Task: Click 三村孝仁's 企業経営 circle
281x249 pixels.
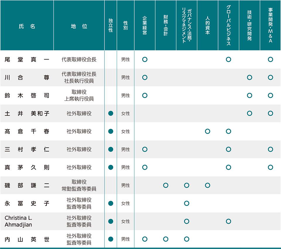Action: tap(145, 149)
